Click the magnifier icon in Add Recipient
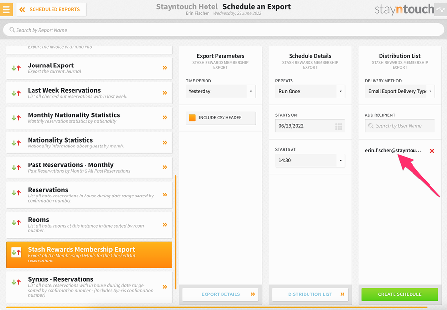 [371, 126]
